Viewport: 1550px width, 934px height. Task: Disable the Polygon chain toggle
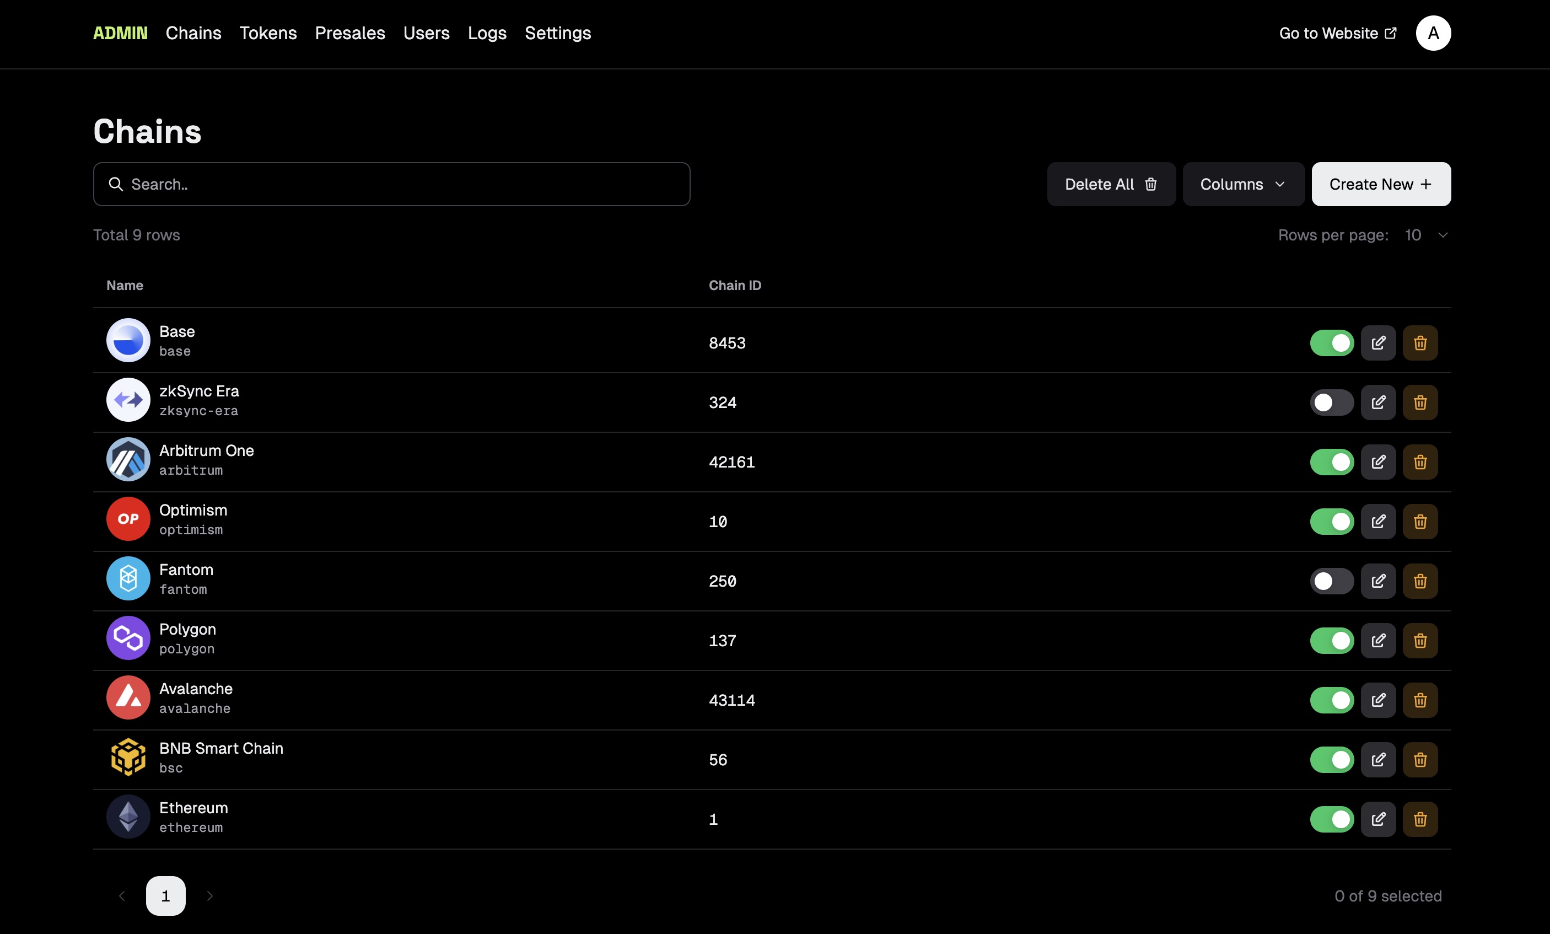[x=1332, y=641]
